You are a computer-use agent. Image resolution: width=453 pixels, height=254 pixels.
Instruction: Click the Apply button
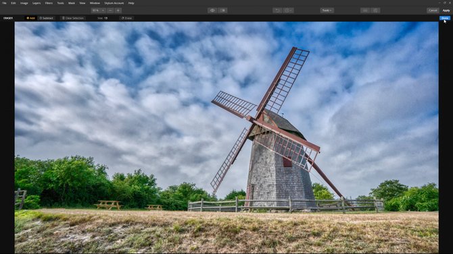pos(446,10)
